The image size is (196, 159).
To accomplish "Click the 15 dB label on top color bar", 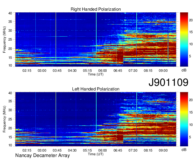I will (191, 32).
